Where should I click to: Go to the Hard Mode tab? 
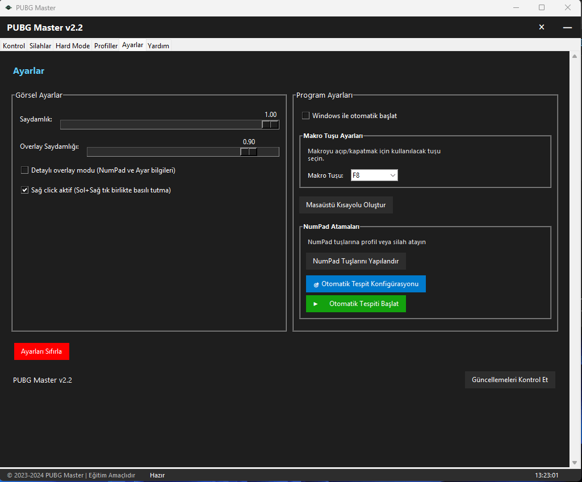pos(72,45)
